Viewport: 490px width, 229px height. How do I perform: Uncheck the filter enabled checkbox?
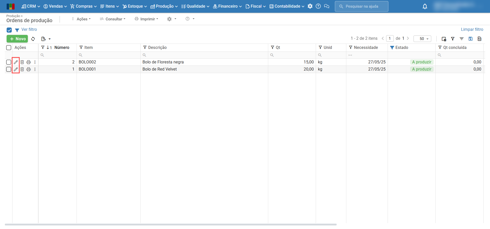tap(9, 30)
